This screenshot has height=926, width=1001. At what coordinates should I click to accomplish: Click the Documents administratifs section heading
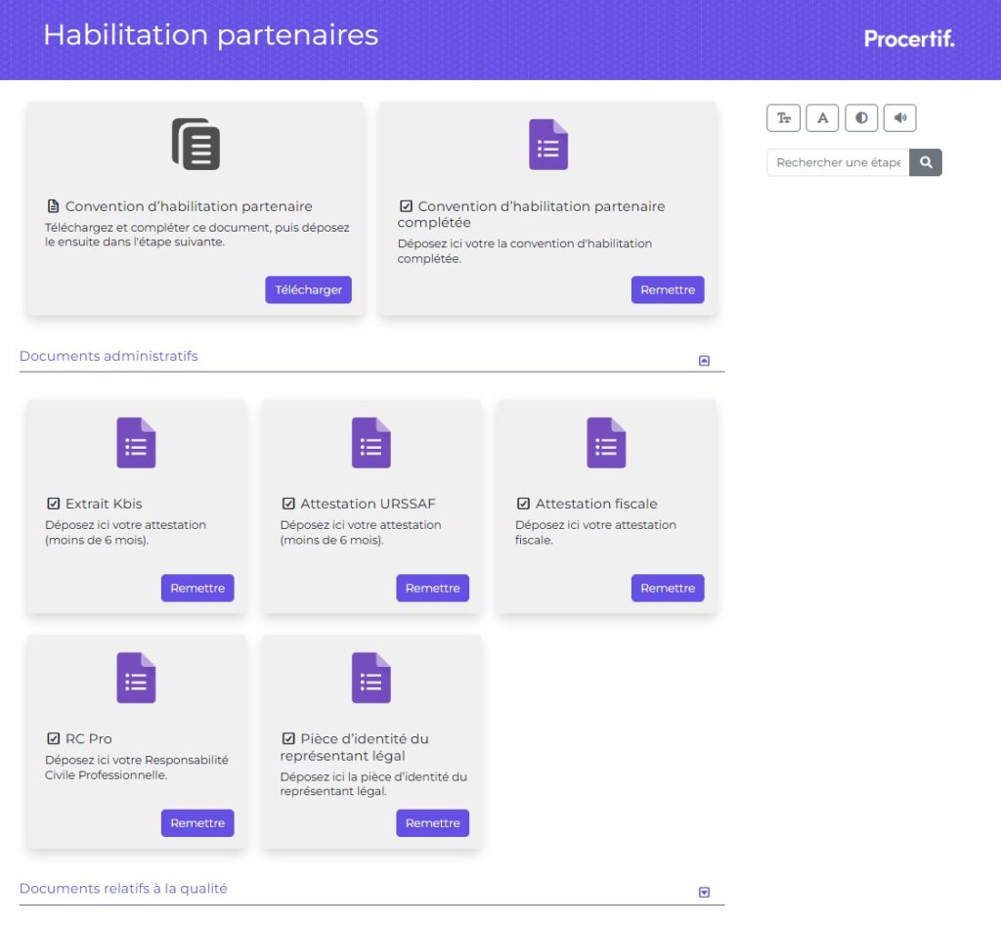point(109,356)
